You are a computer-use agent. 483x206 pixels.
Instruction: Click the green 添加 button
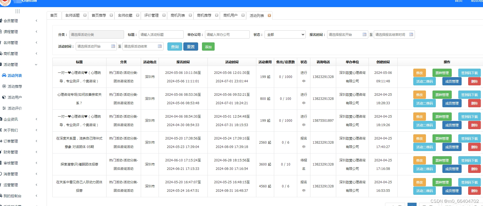[208, 47]
